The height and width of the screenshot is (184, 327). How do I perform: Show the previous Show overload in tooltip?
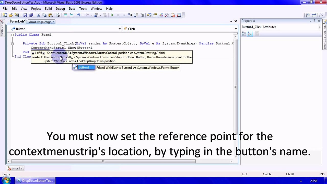33,53
